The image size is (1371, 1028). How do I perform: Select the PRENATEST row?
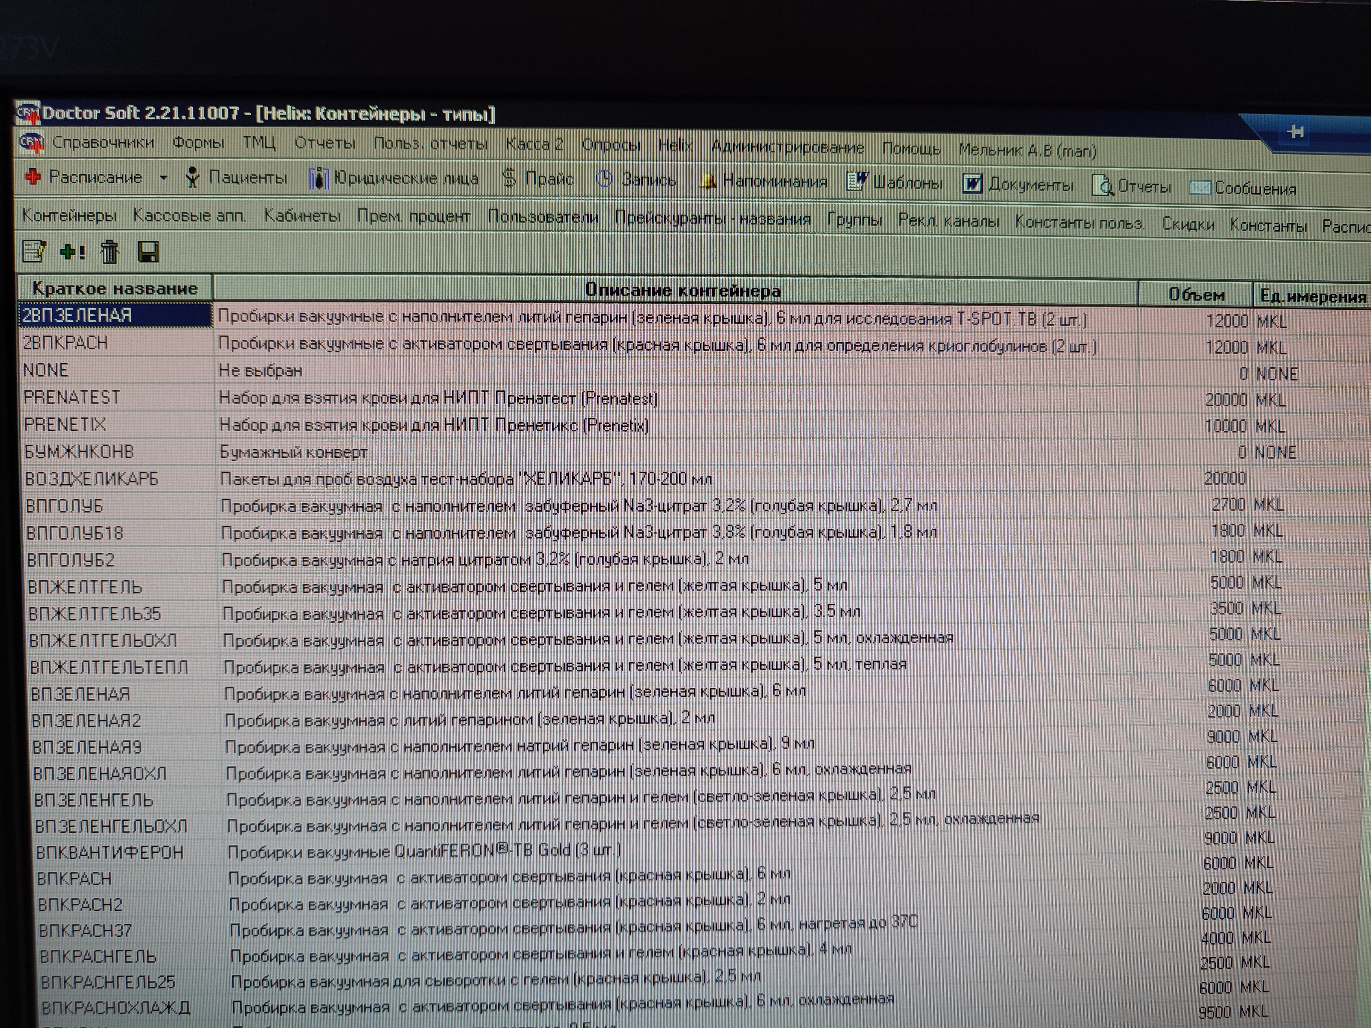(x=72, y=397)
